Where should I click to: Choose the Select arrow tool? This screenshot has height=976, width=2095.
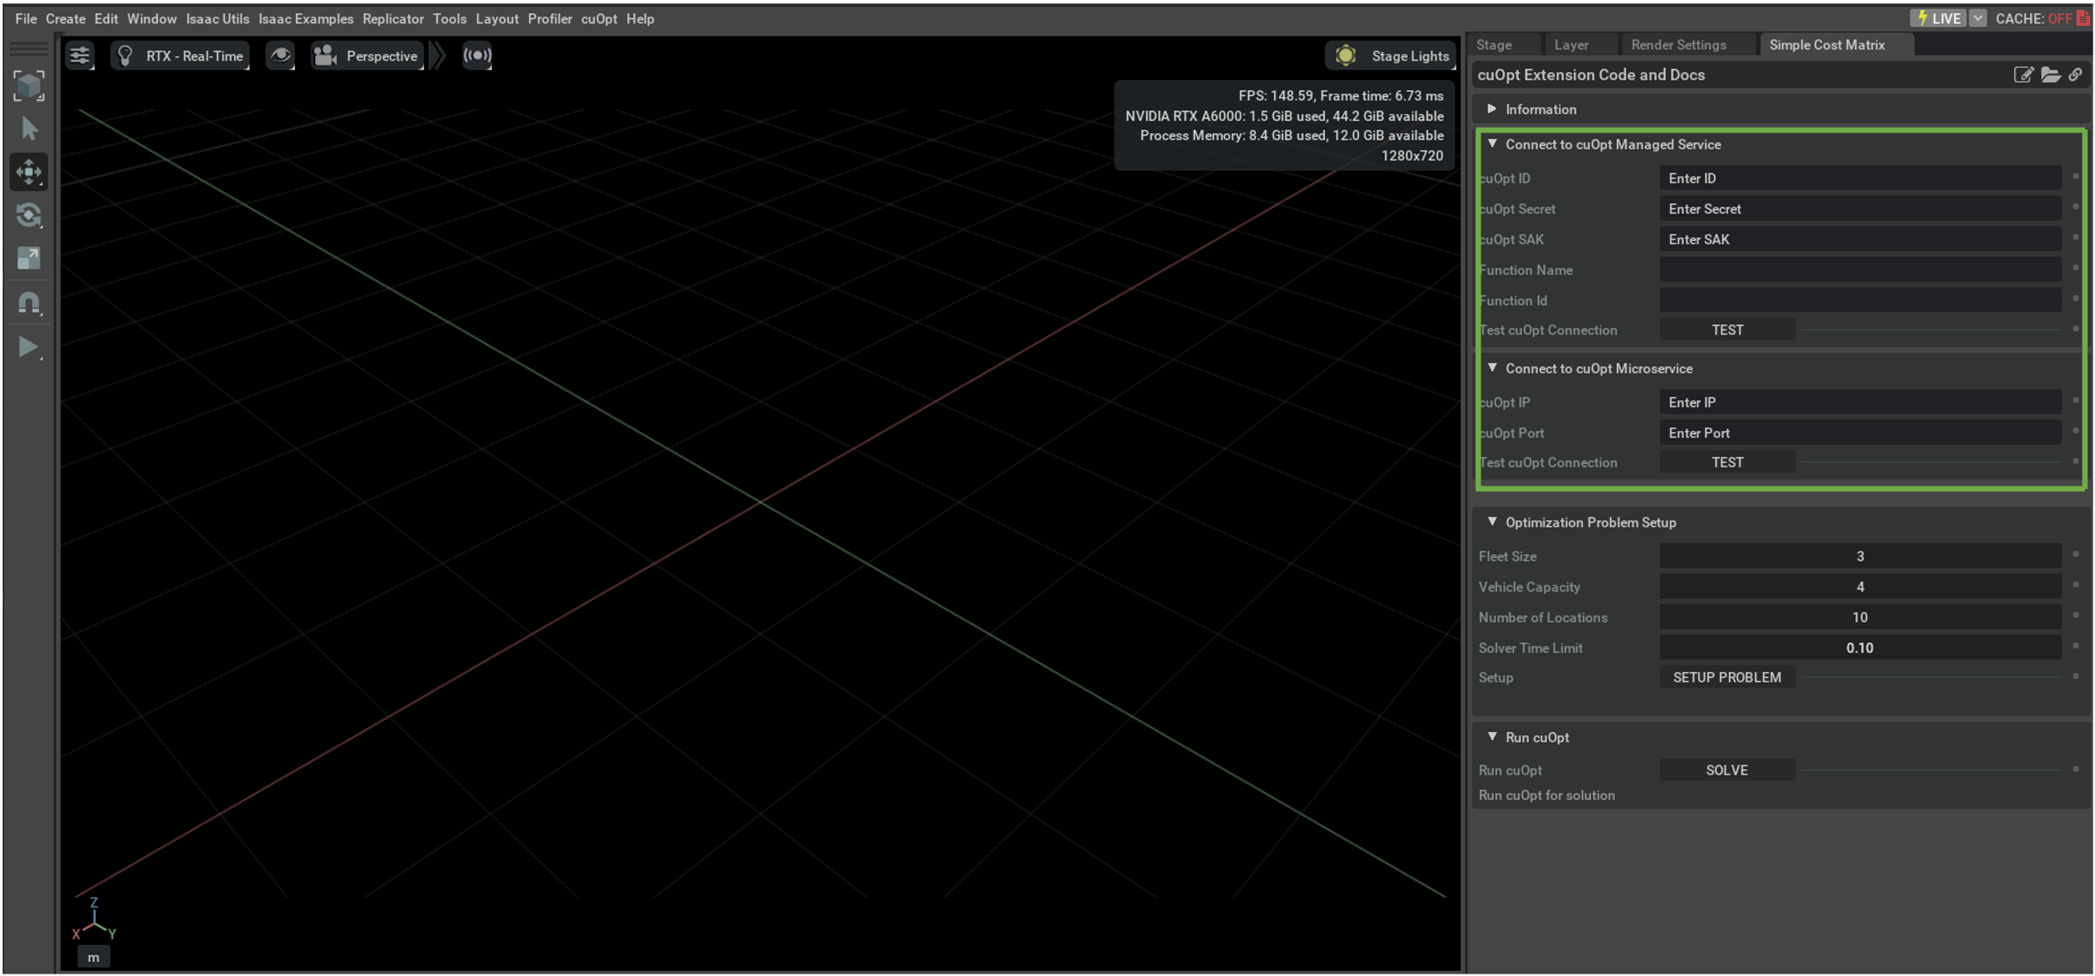tap(29, 129)
